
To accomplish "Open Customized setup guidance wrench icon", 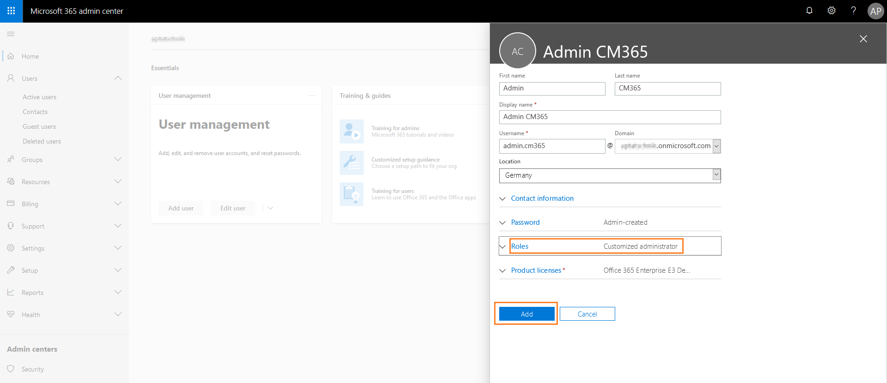I will [x=352, y=163].
